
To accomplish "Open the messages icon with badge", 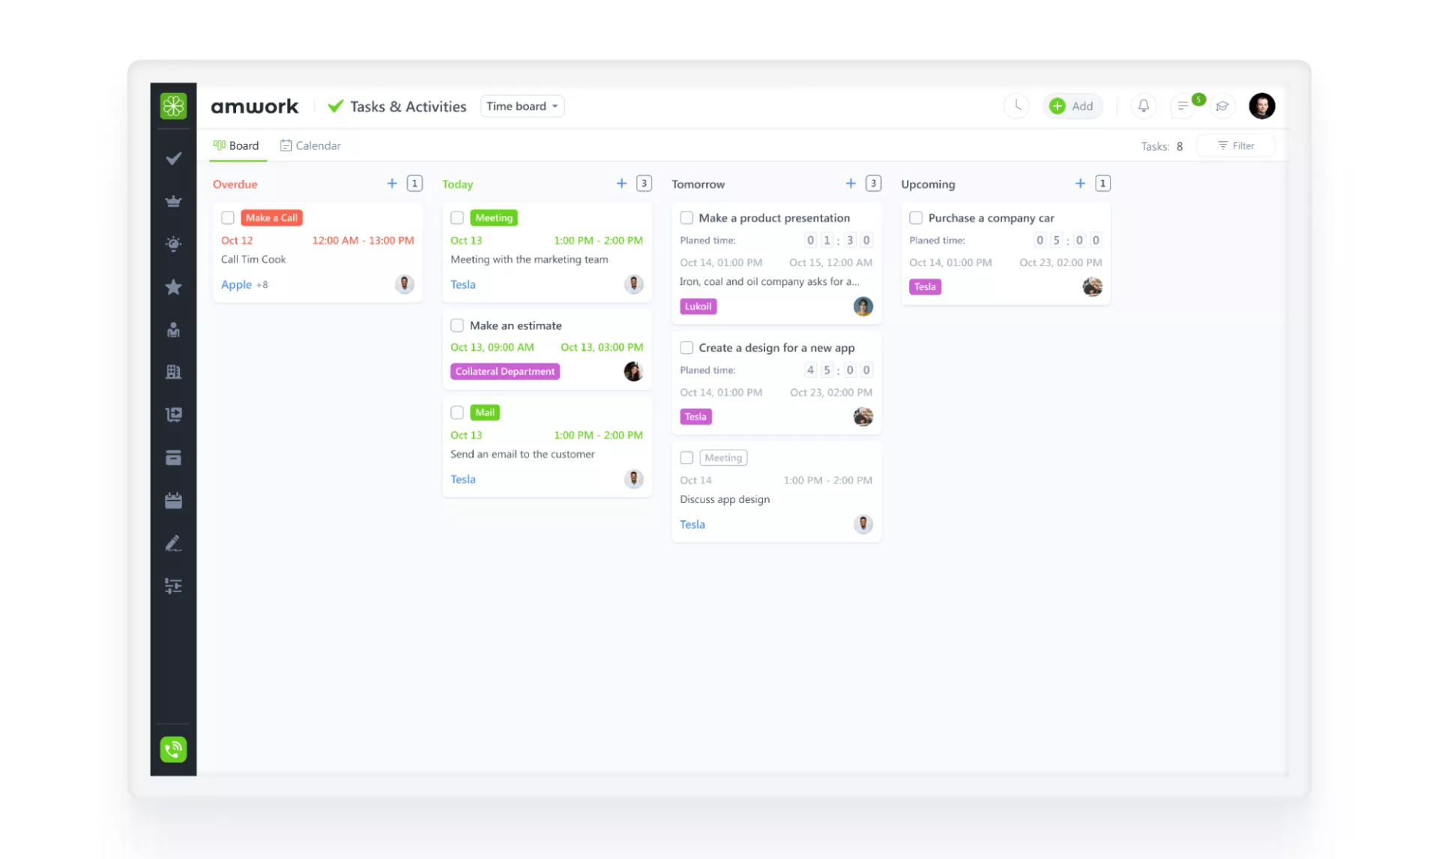I will click(1183, 106).
